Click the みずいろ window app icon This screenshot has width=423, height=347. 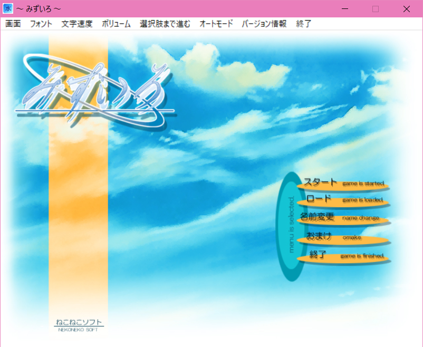pyautogui.click(x=8, y=8)
